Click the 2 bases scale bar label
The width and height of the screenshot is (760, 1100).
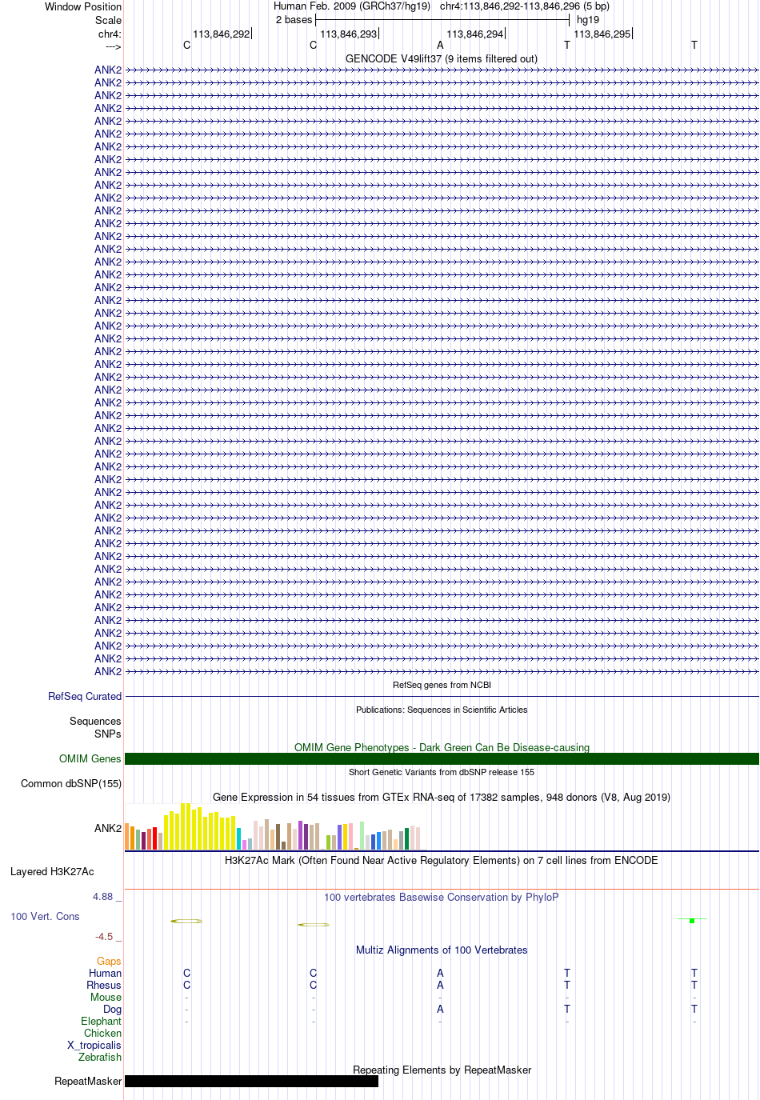click(x=294, y=19)
